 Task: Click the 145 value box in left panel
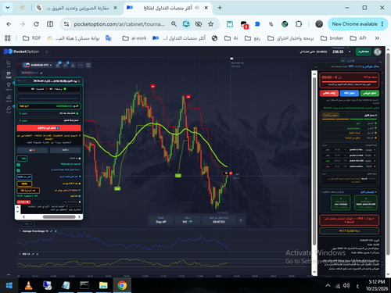click(22, 159)
